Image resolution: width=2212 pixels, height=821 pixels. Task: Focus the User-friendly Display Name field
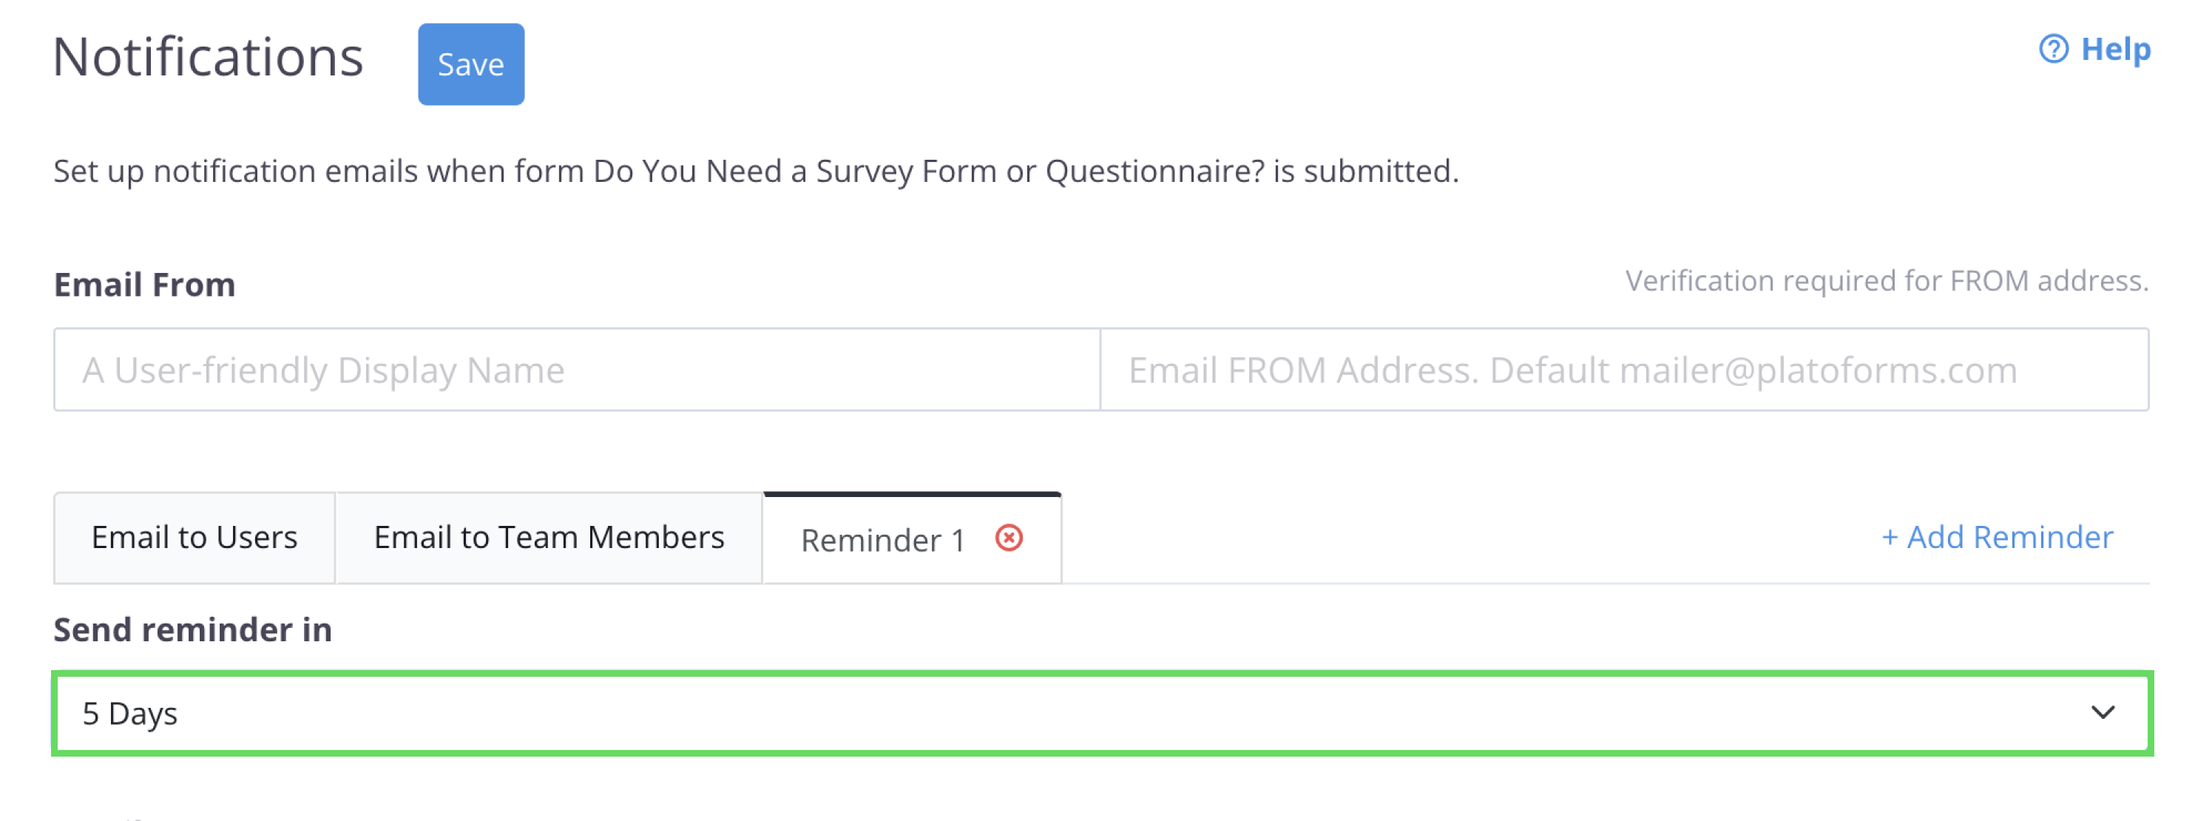pos(577,370)
